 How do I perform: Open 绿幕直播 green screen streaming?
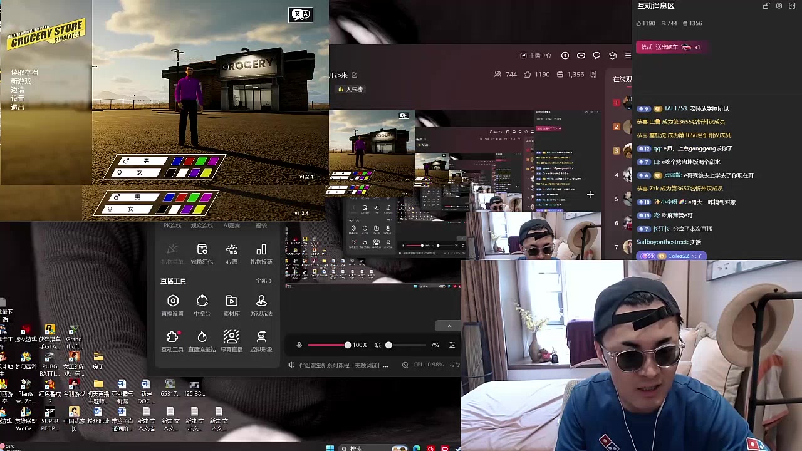click(231, 341)
